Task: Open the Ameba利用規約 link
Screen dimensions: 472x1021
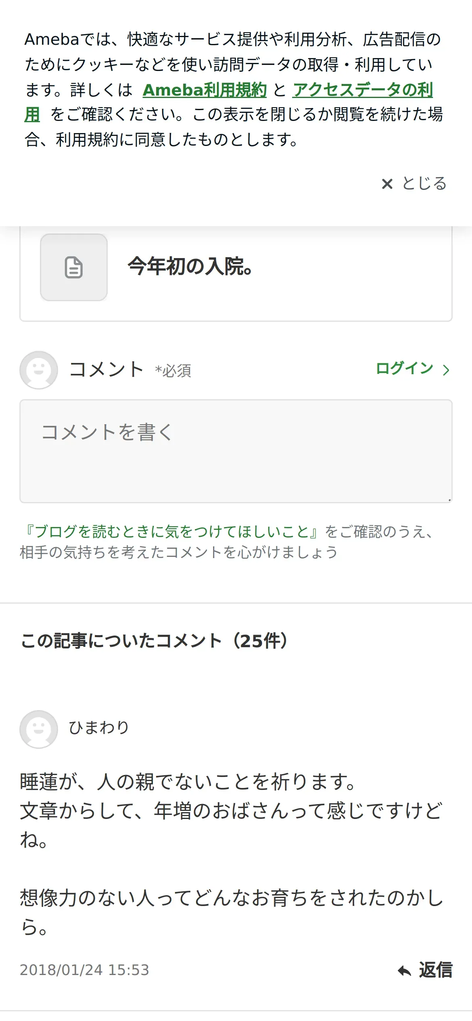Action: coord(205,90)
